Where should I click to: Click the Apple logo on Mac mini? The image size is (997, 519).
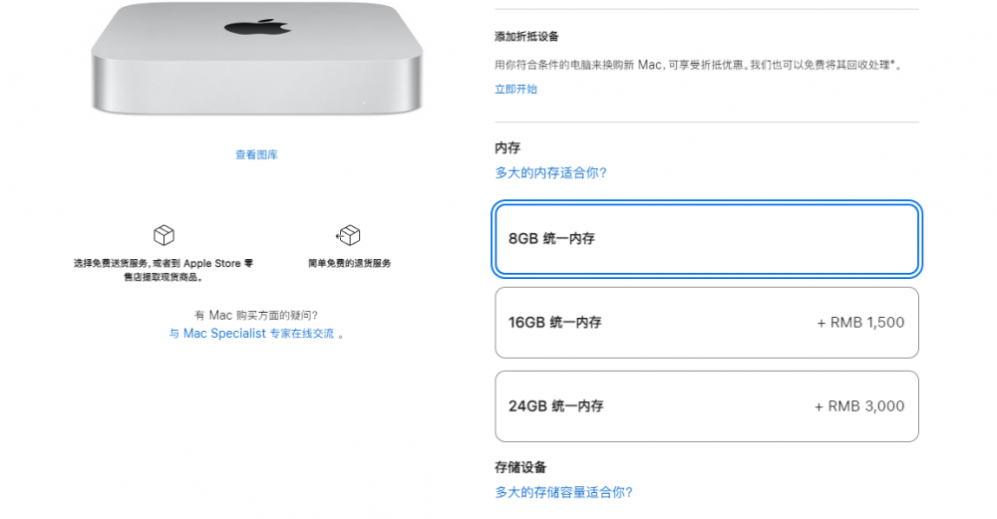tap(257, 26)
